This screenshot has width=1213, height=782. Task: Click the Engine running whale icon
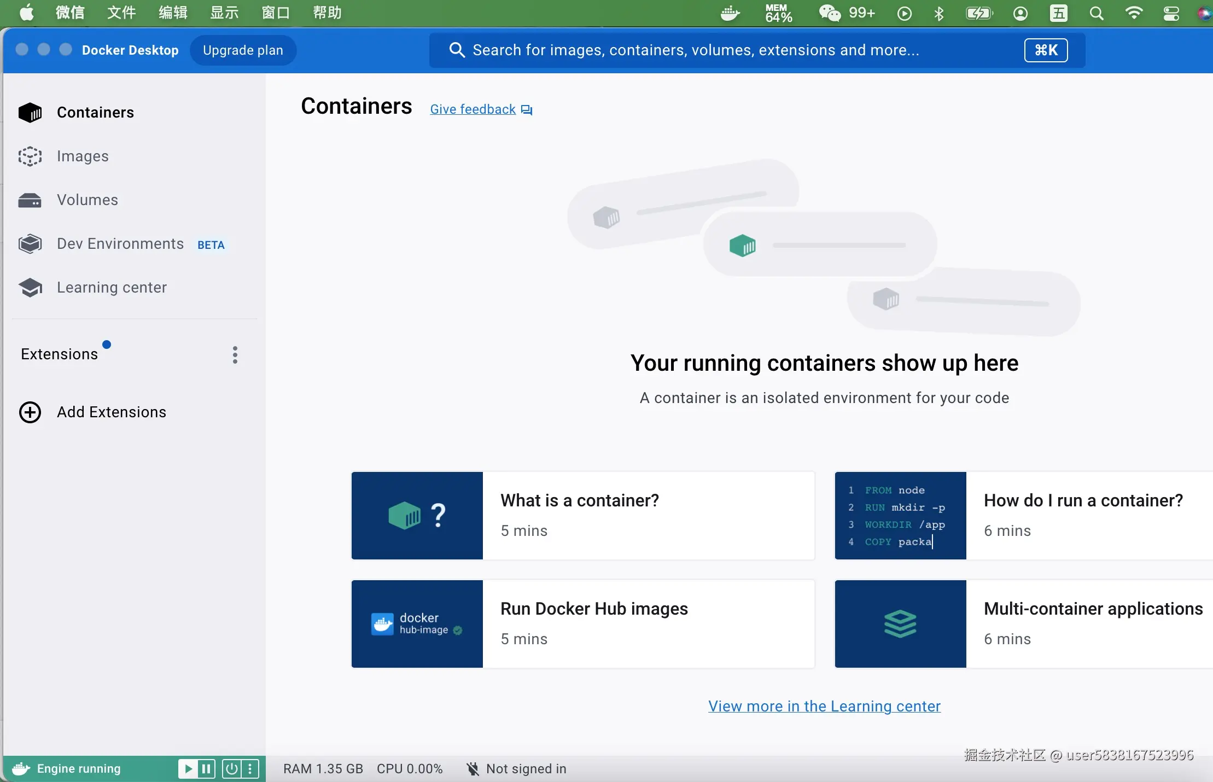click(x=21, y=769)
